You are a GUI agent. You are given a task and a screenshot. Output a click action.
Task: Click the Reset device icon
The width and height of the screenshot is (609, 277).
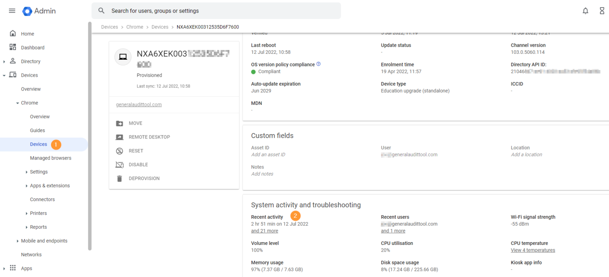point(120,151)
